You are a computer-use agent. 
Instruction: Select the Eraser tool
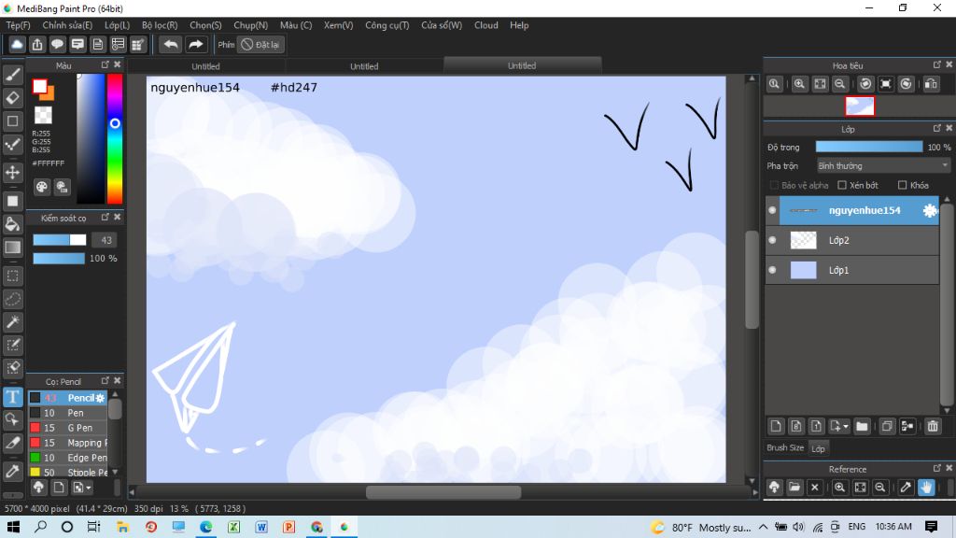13,97
